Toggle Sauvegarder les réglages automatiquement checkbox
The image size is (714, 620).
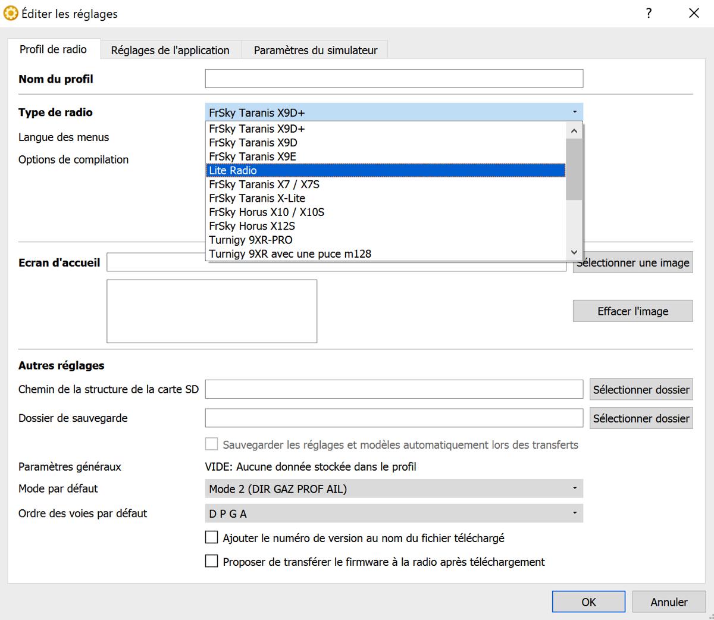pos(211,444)
